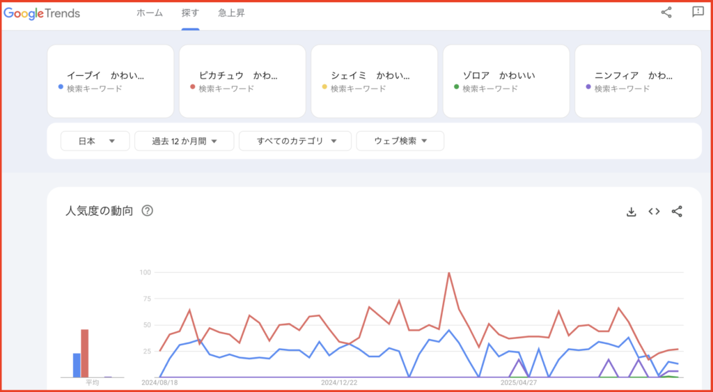Click the 100 y-axis label
This screenshot has width=713, height=392.
pos(146,272)
